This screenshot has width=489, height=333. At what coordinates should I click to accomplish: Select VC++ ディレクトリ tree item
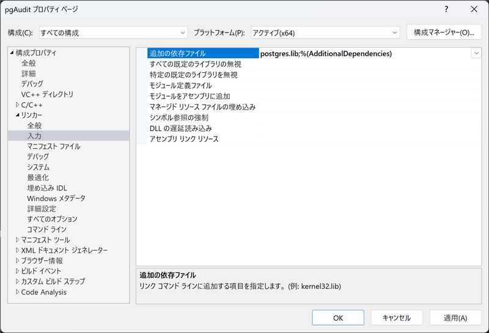tap(47, 94)
